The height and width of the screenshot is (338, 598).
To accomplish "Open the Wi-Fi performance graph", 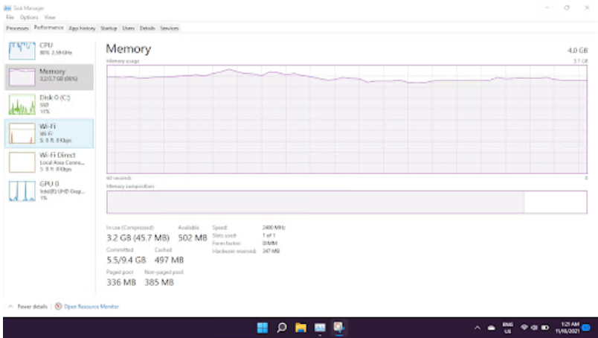I will click(x=22, y=133).
